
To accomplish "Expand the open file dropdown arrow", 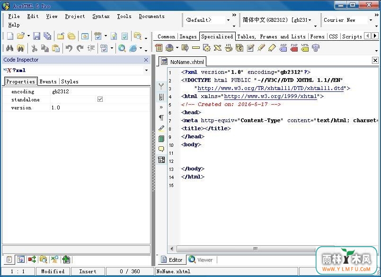I will point(28,36).
